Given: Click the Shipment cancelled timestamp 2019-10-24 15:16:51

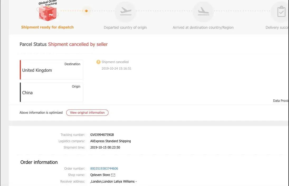Looking at the screenshot, I should tap(116, 69).
